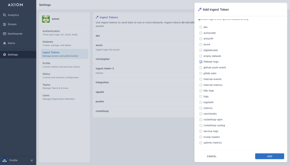Go to Users settings section
Screen dimensions: 290x165
click(64, 97)
